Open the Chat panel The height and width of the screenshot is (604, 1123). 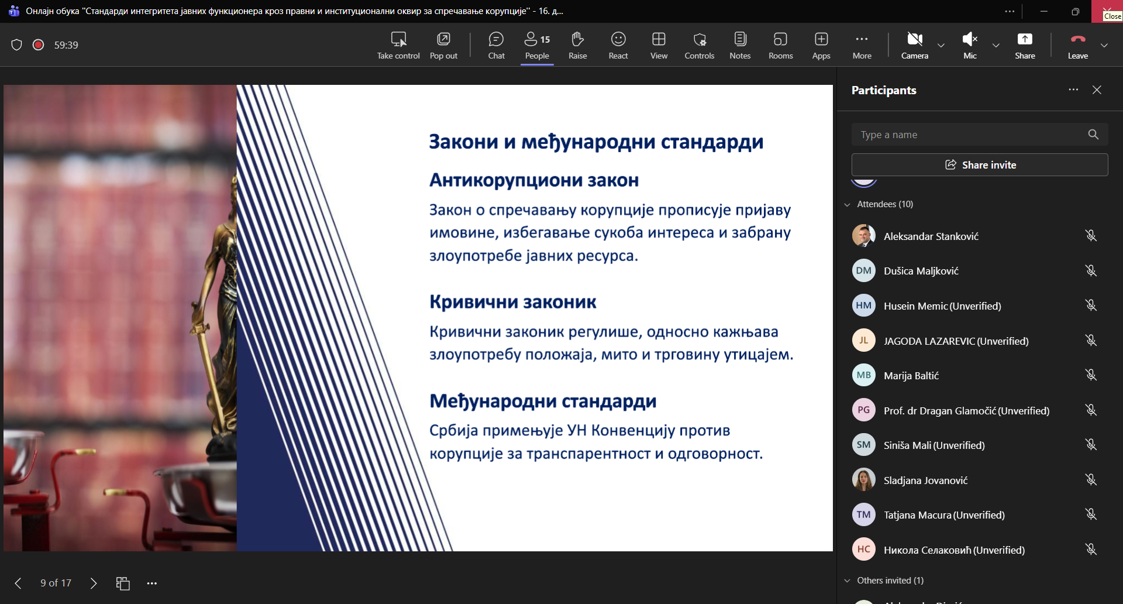pyautogui.click(x=496, y=45)
